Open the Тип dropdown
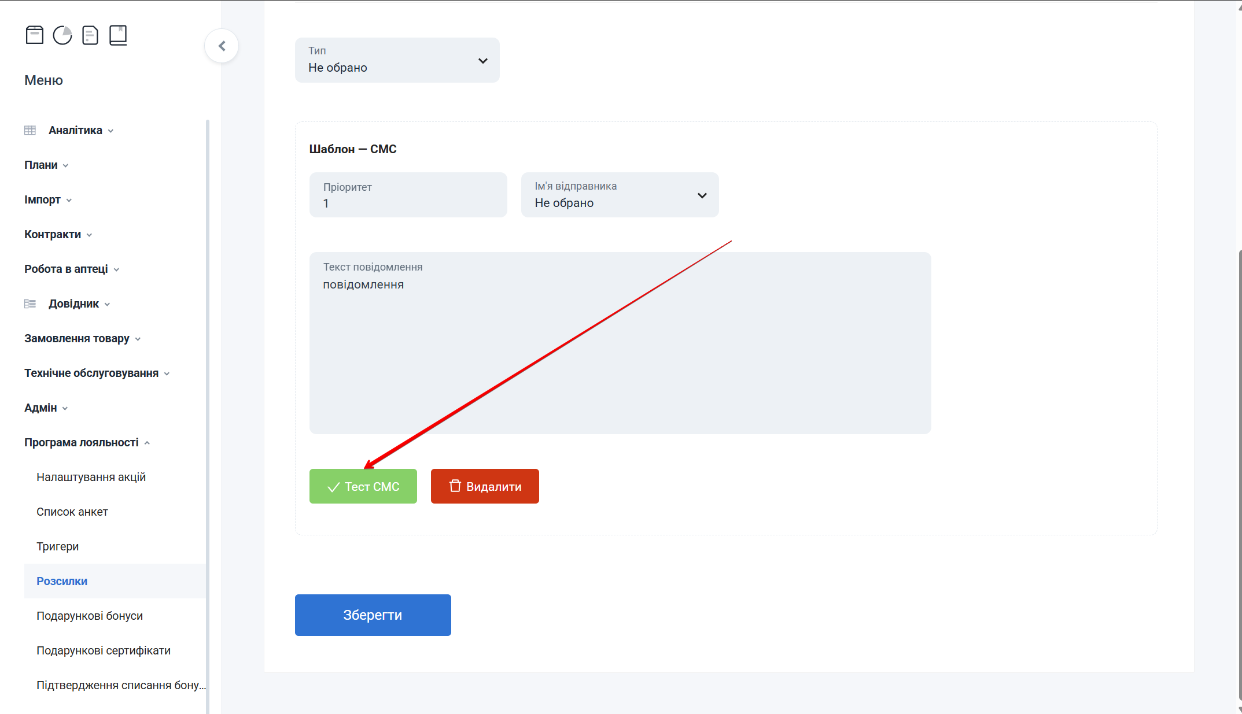Viewport: 1242px width, 714px height. [397, 60]
